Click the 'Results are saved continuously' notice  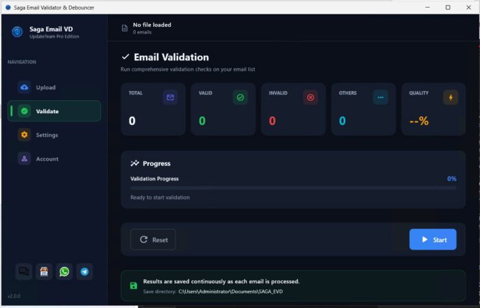pyautogui.click(x=221, y=281)
